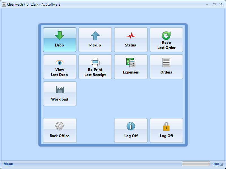Open the Menu at bottom left
Screen dimensions: 226x169
click(x=8, y=164)
